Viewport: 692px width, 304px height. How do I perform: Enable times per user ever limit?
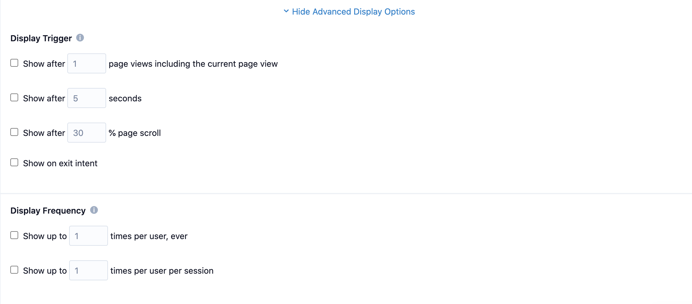pos(14,235)
